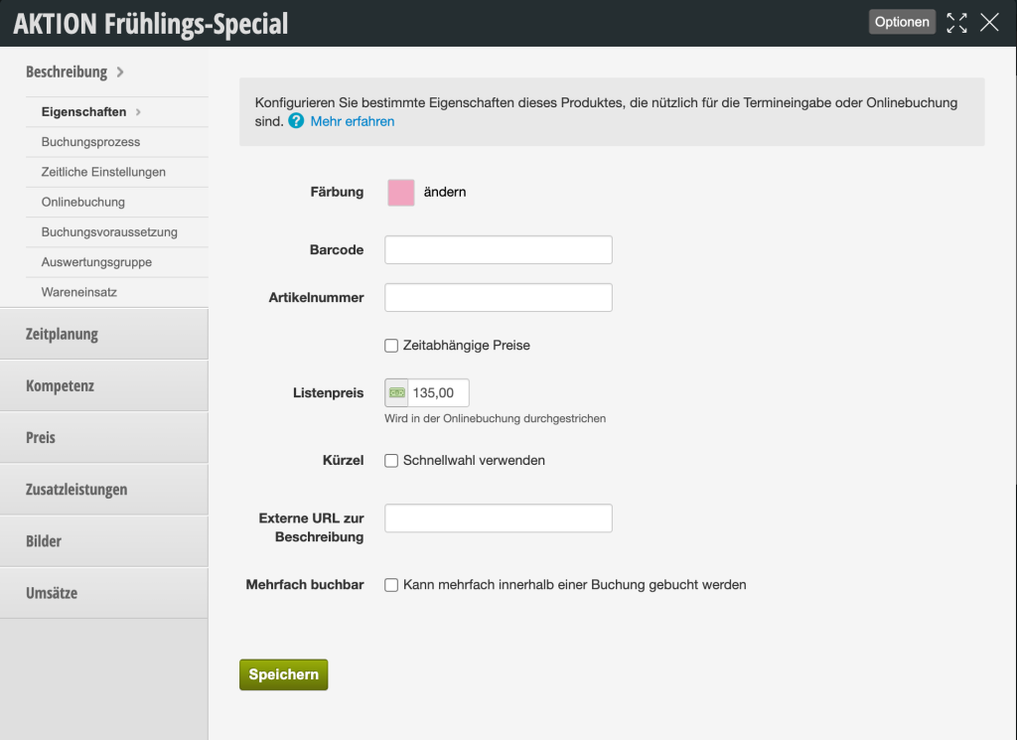This screenshot has height=740, width=1017.
Task: Focus the Externe URL input field
Action: (x=499, y=518)
